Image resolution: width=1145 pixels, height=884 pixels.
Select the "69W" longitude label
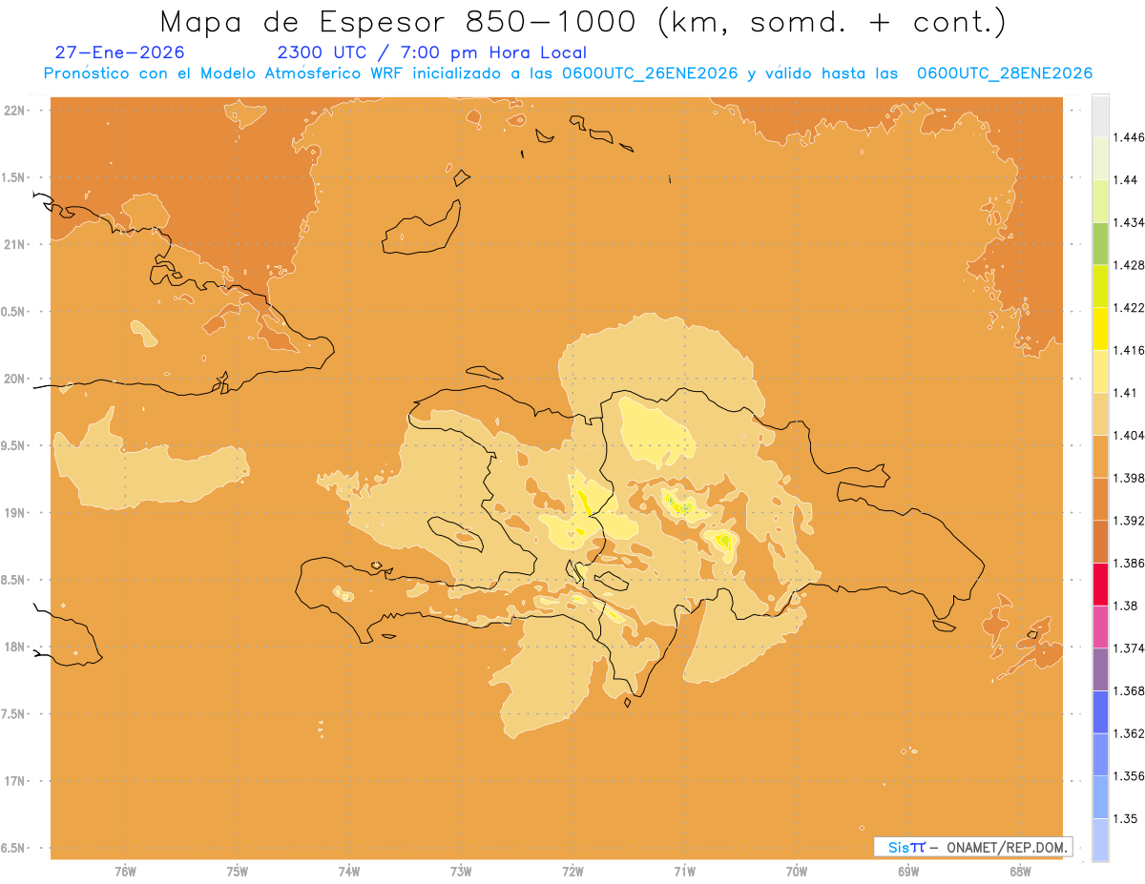pyautogui.click(x=908, y=872)
